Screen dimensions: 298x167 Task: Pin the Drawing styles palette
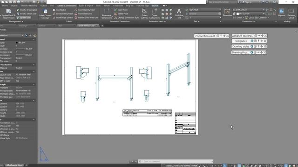point(258,46)
